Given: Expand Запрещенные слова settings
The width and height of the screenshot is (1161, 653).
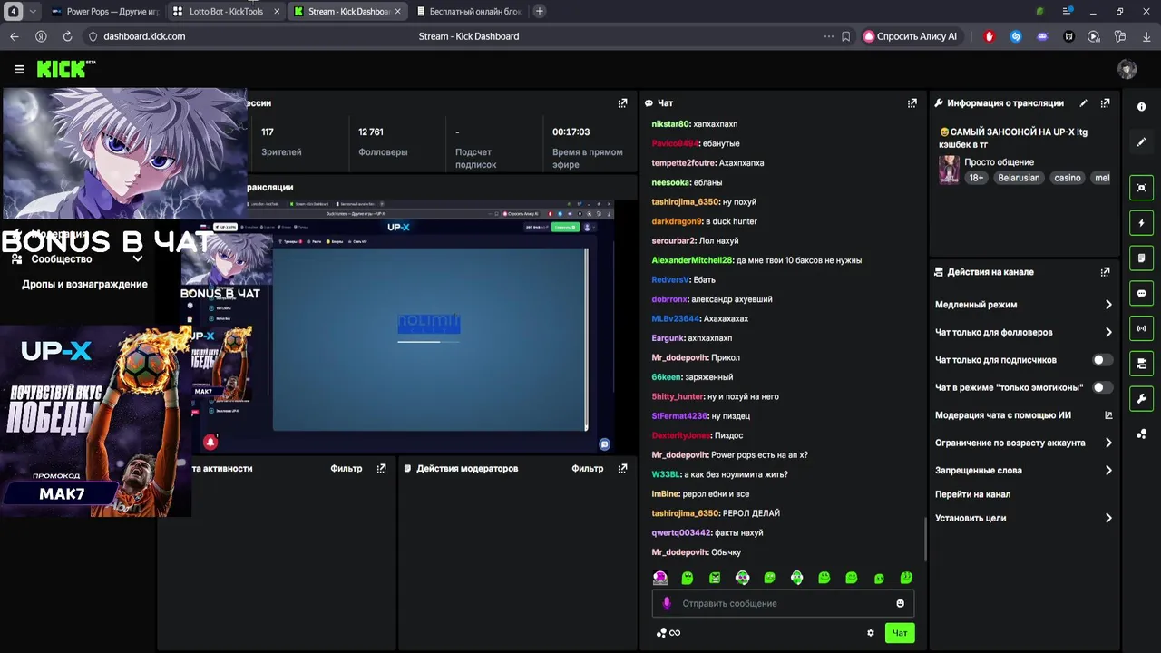Looking at the screenshot, I should [x=1108, y=471].
